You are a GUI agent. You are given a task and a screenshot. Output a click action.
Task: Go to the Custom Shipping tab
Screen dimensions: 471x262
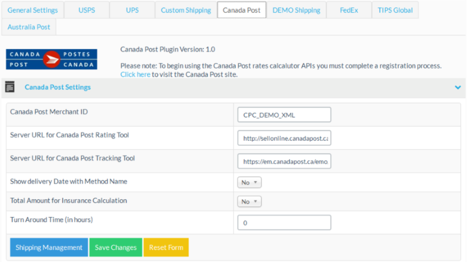pyautogui.click(x=186, y=10)
